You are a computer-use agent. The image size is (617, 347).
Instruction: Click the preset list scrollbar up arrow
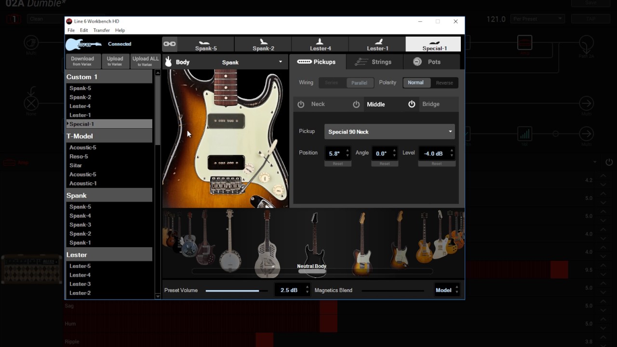158,73
